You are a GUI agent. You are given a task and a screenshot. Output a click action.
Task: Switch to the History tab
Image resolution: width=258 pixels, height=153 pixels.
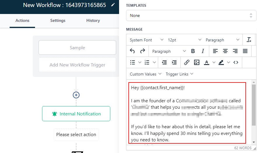click(93, 20)
